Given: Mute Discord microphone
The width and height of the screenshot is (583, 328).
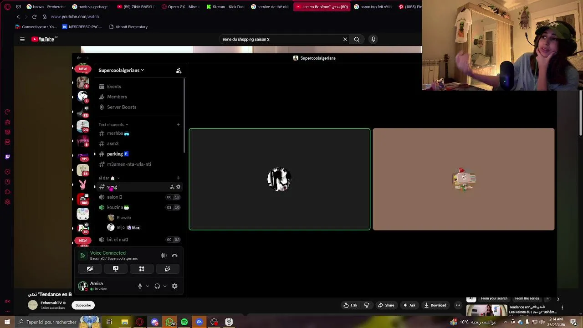Looking at the screenshot, I should pyautogui.click(x=140, y=286).
